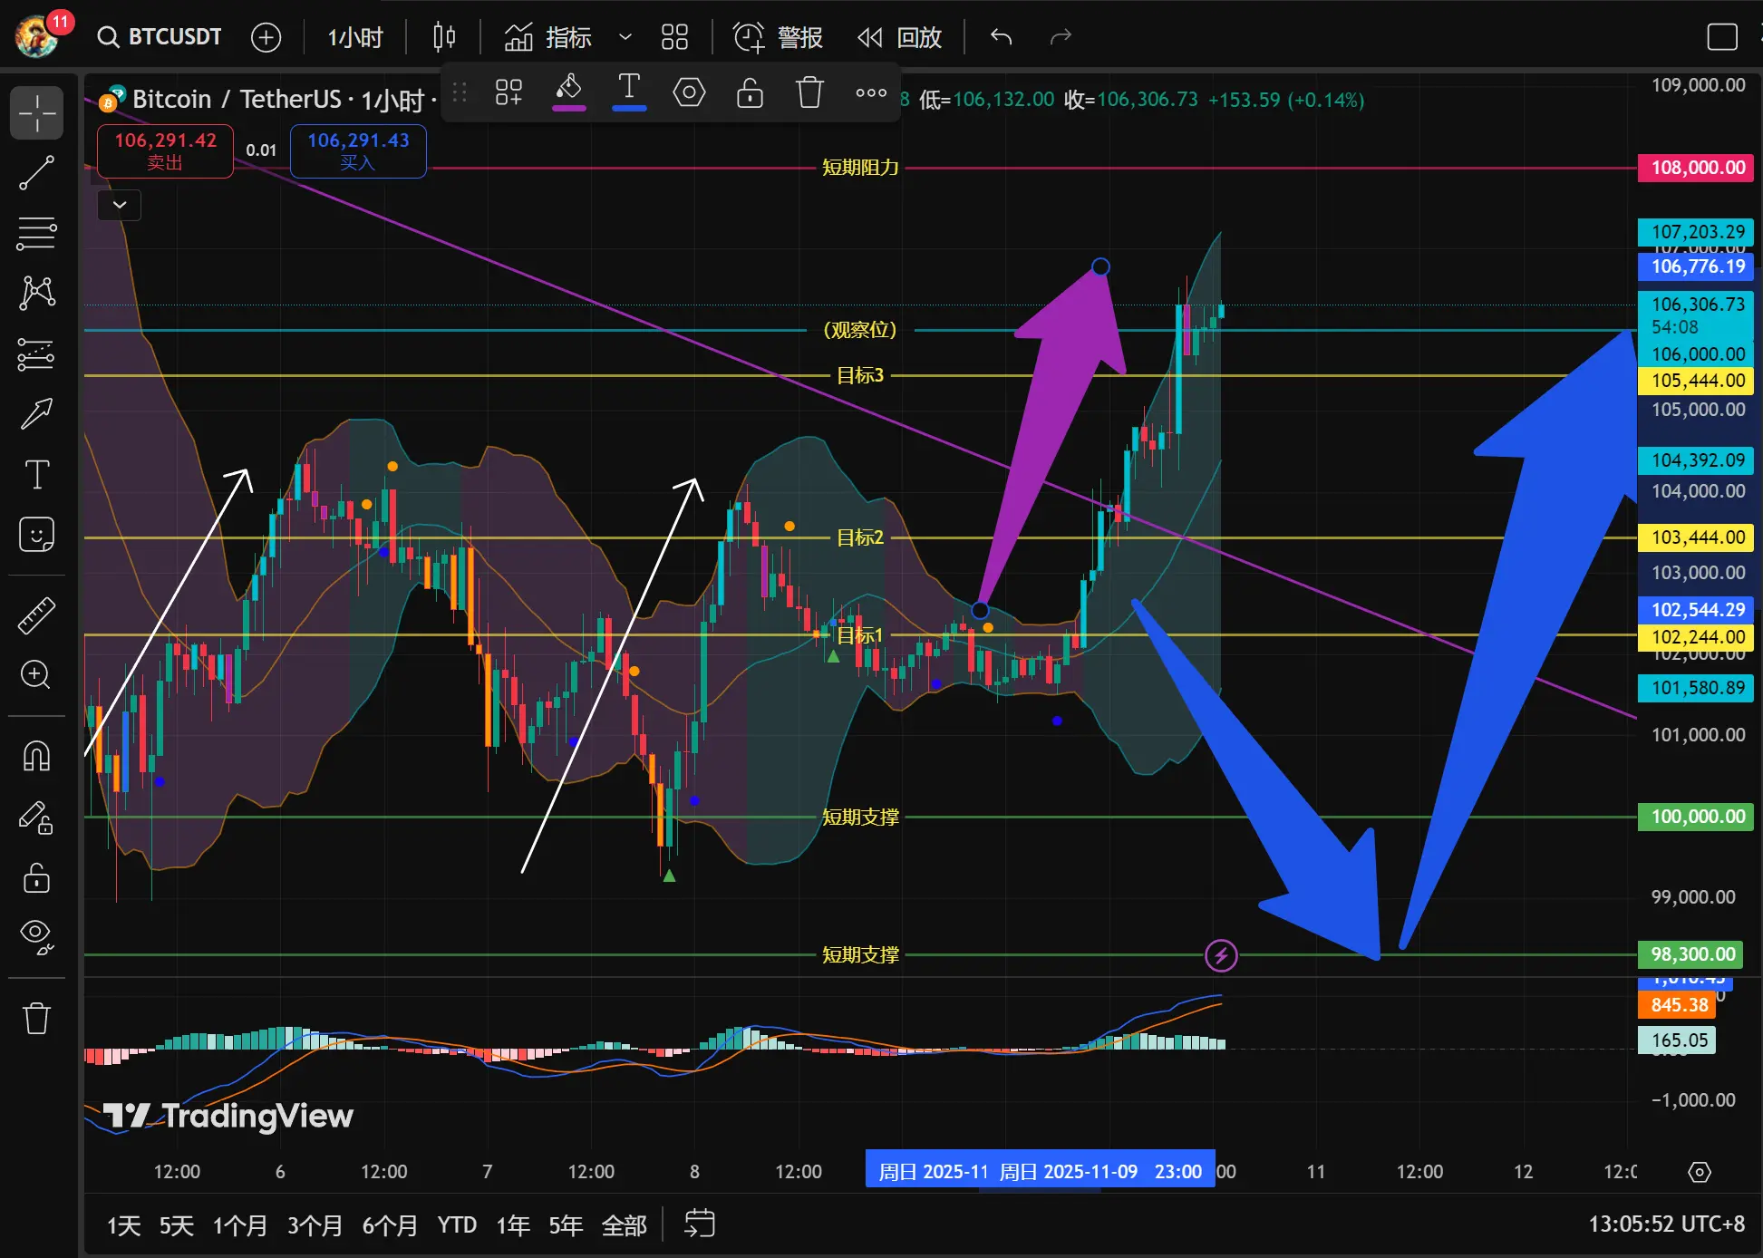Image resolution: width=1763 pixels, height=1258 pixels.
Task: Open the go-to-date calendar icon
Action: [x=699, y=1224]
